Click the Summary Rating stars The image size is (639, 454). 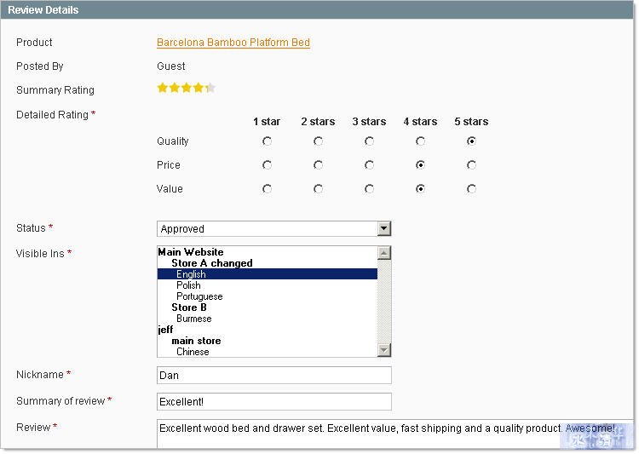[x=187, y=88]
